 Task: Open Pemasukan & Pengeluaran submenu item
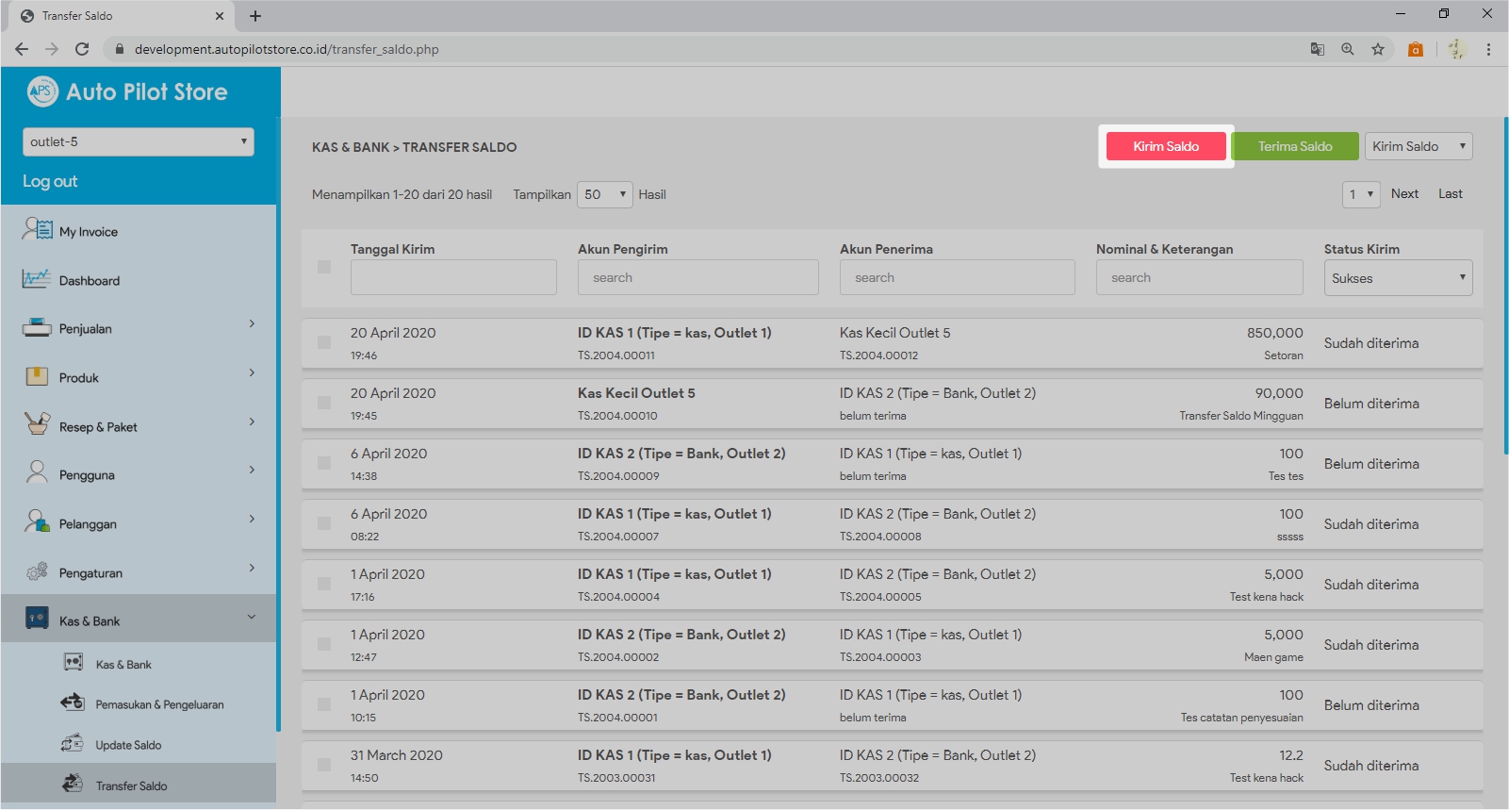(x=159, y=704)
